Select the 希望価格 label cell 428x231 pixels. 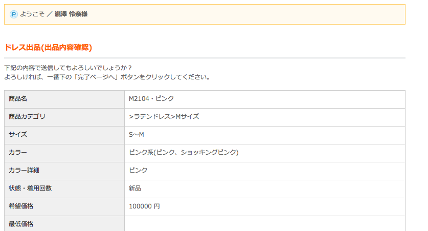64,207
